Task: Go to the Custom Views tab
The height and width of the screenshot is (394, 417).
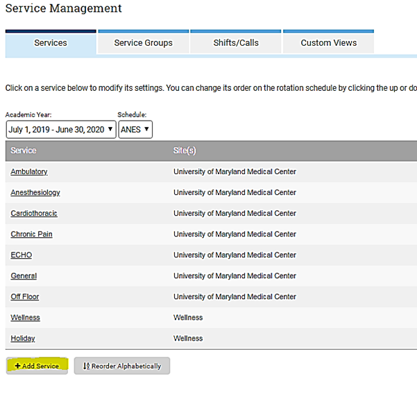Action: [x=328, y=43]
